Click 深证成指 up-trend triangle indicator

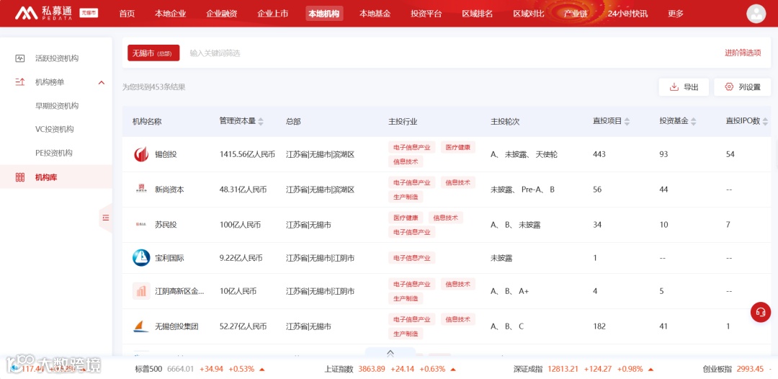point(650,369)
